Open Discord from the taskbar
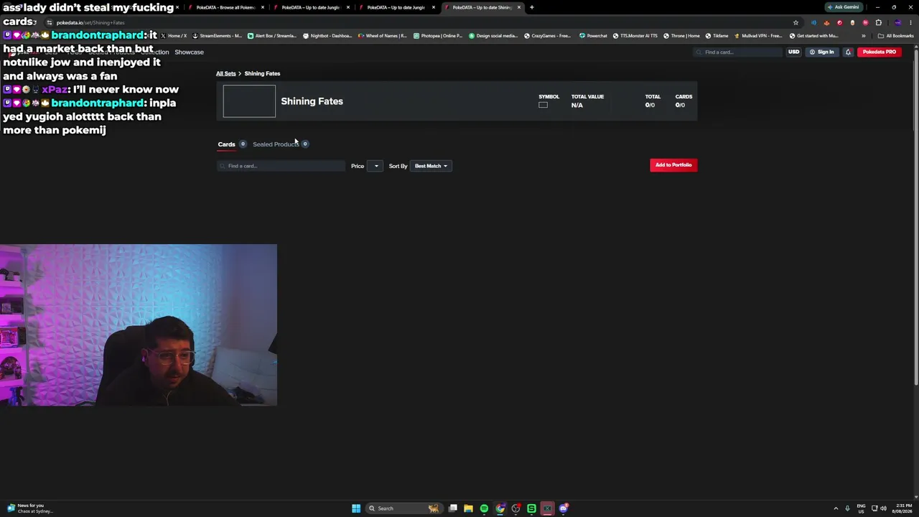 [564, 508]
